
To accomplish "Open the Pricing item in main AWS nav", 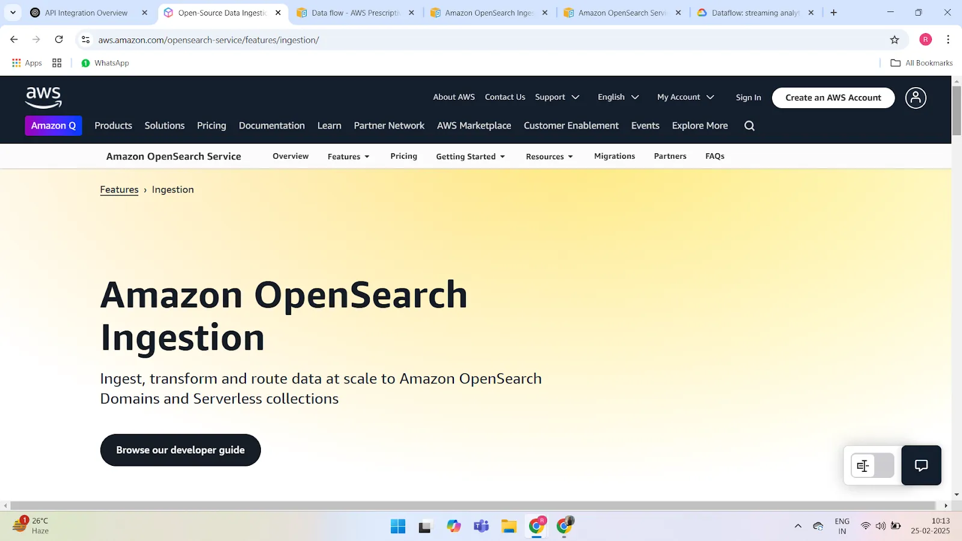I will tap(212, 126).
